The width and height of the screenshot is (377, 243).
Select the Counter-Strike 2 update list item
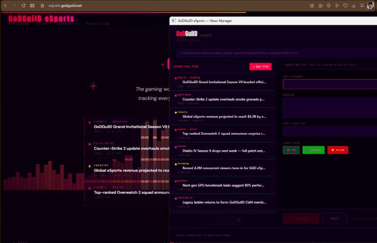223,99
